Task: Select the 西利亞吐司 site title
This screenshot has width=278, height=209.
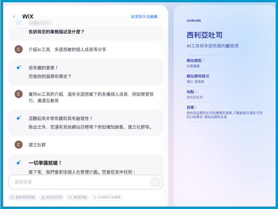Action: [x=205, y=35]
